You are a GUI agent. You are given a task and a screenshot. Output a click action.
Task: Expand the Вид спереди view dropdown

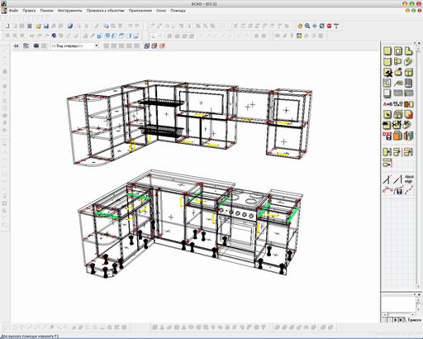click(x=97, y=46)
